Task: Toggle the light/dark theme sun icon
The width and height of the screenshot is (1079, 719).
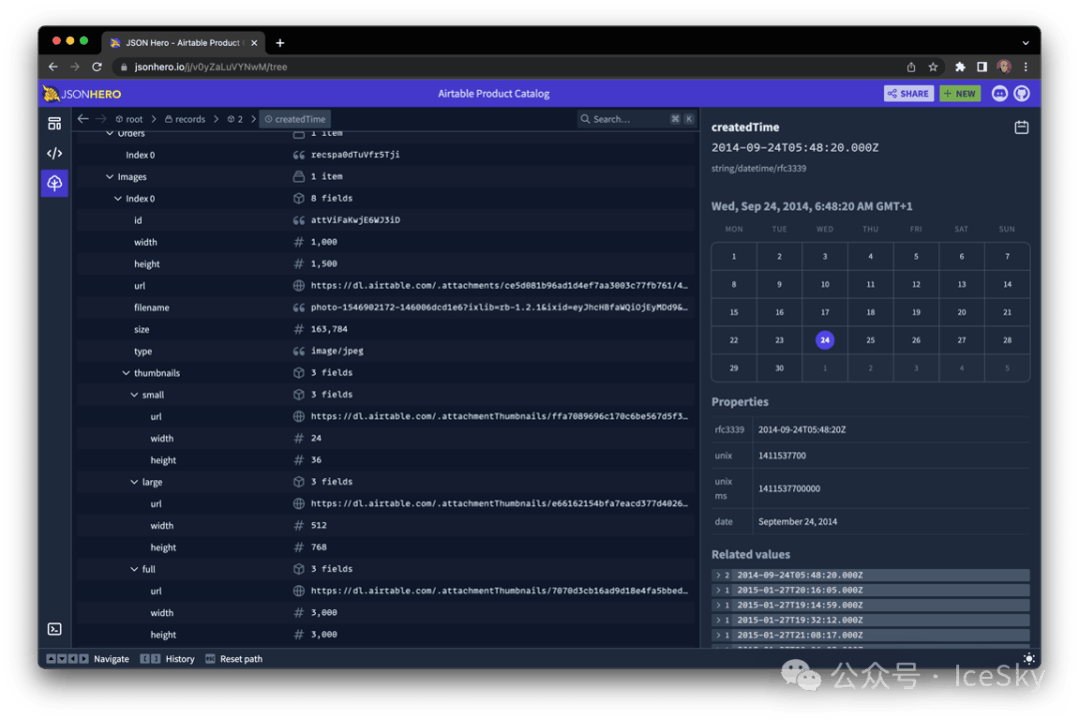Action: [1029, 659]
